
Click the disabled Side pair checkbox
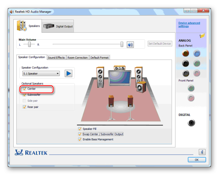24,101
